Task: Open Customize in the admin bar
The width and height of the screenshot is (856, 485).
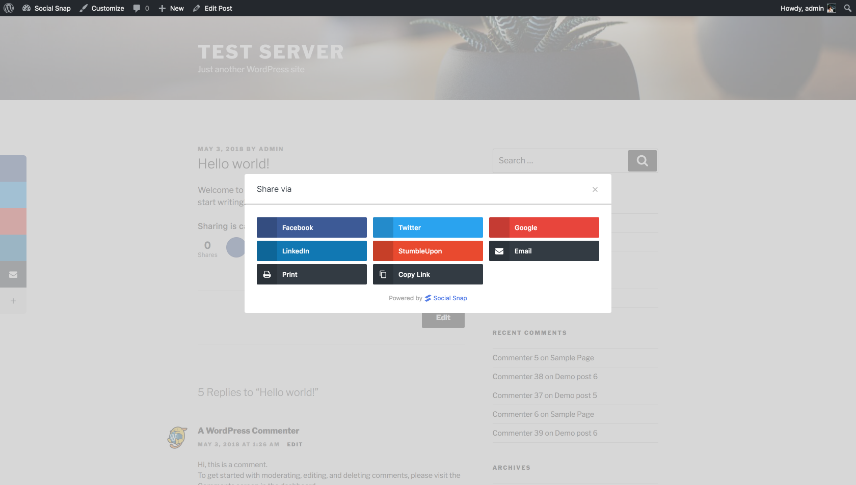Action: (x=102, y=8)
